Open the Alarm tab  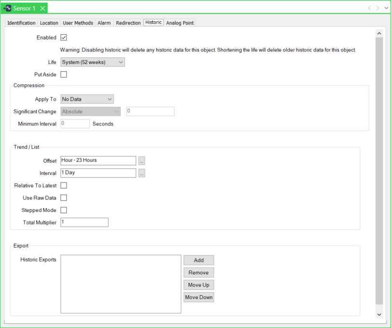point(104,23)
